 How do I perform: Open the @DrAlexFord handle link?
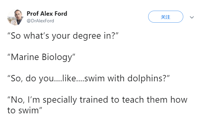[40, 21]
